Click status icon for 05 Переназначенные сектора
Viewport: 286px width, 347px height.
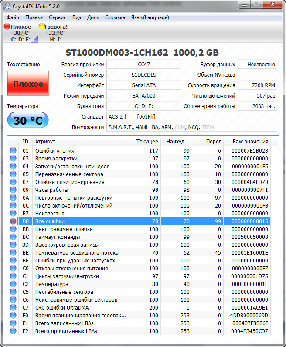pyautogui.click(x=13, y=174)
